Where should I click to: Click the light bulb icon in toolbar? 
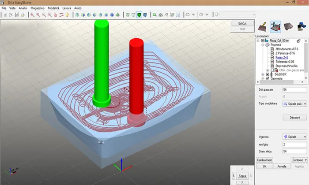coord(67,15)
